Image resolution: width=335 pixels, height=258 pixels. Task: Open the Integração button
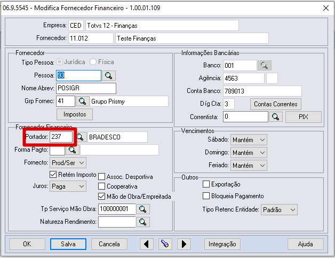click(222, 244)
